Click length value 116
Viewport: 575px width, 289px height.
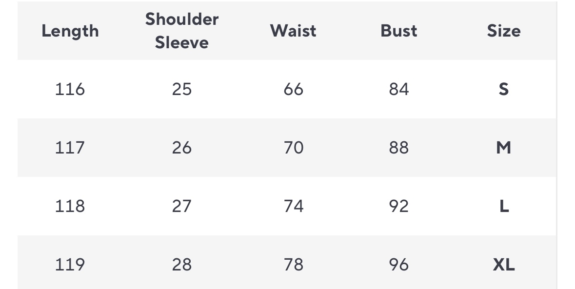pyautogui.click(x=70, y=89)
